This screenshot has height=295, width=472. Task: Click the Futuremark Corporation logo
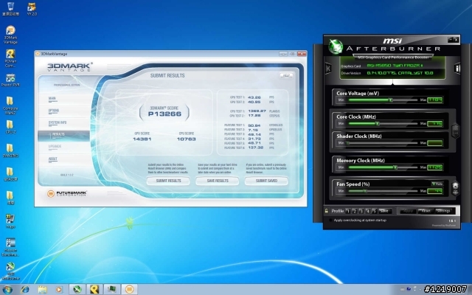pyautogui.click(x=67, y=193)
